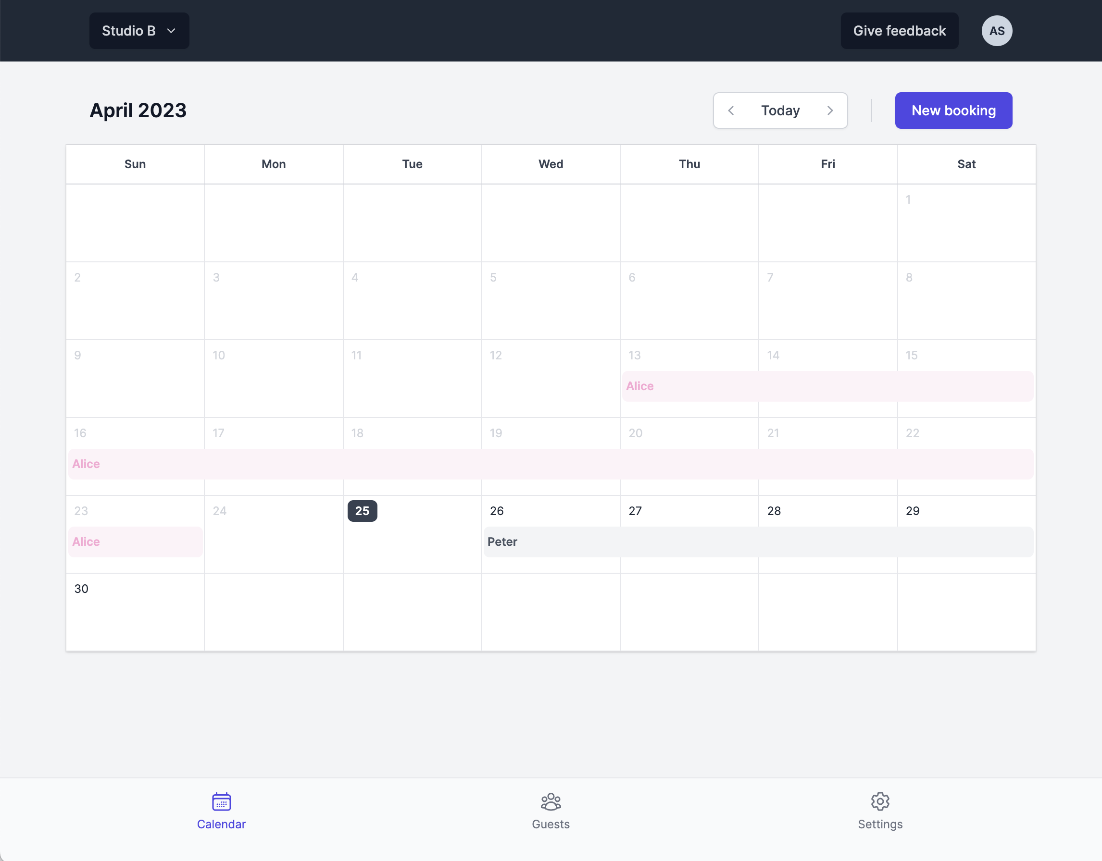Open Alice's booking on April 16 week
The image size is (1102, 861).
click(x=551, y=464)
